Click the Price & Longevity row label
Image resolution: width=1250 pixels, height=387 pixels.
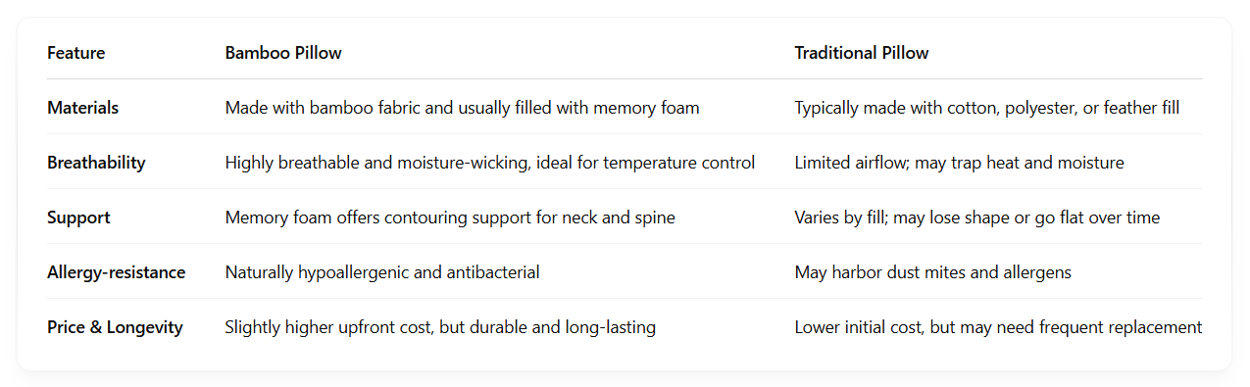(115, 327)
